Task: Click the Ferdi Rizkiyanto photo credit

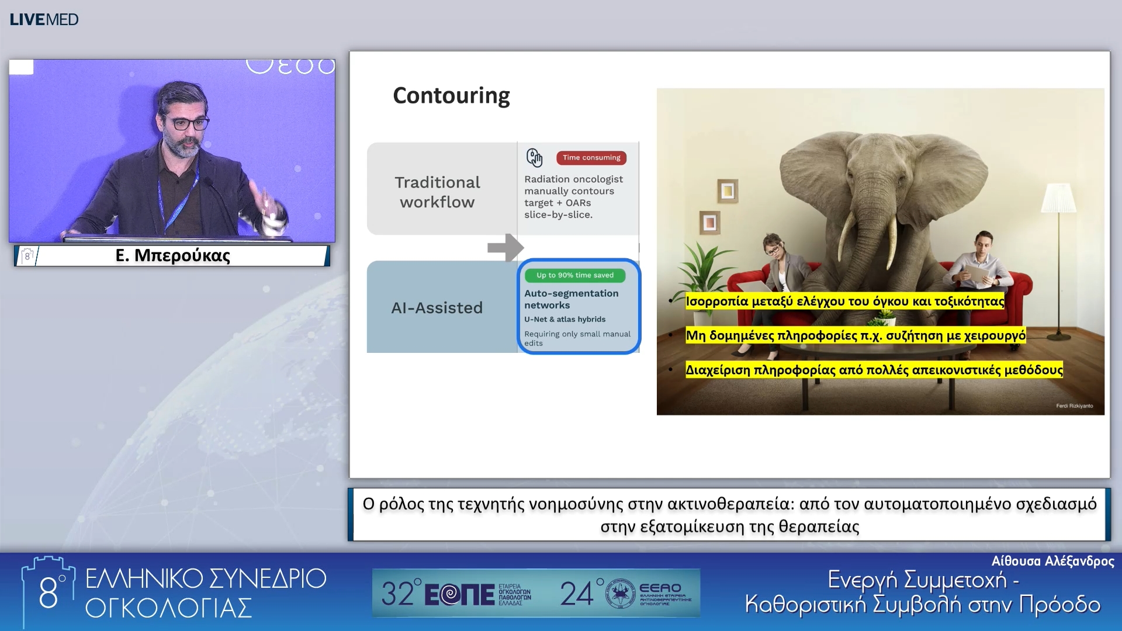Action: pos(1074,406)
